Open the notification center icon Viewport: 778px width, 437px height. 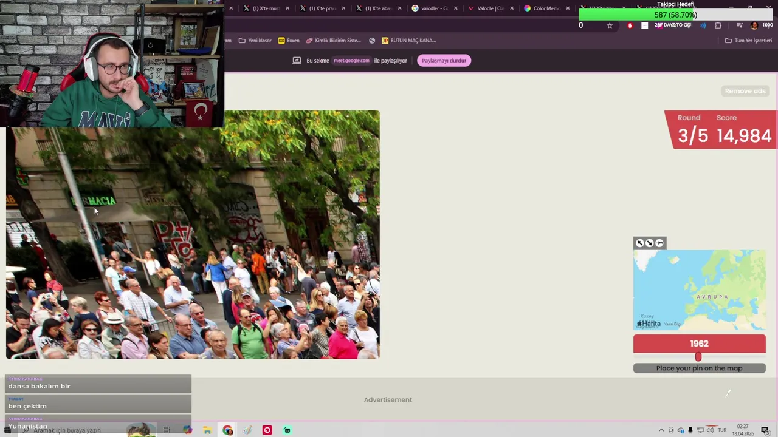tap(765, 430)
